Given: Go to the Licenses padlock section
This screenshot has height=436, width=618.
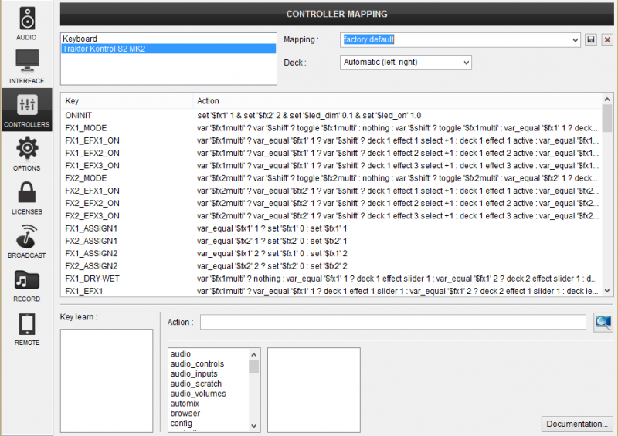Looking at the screenshot, I should coord(26,197).
